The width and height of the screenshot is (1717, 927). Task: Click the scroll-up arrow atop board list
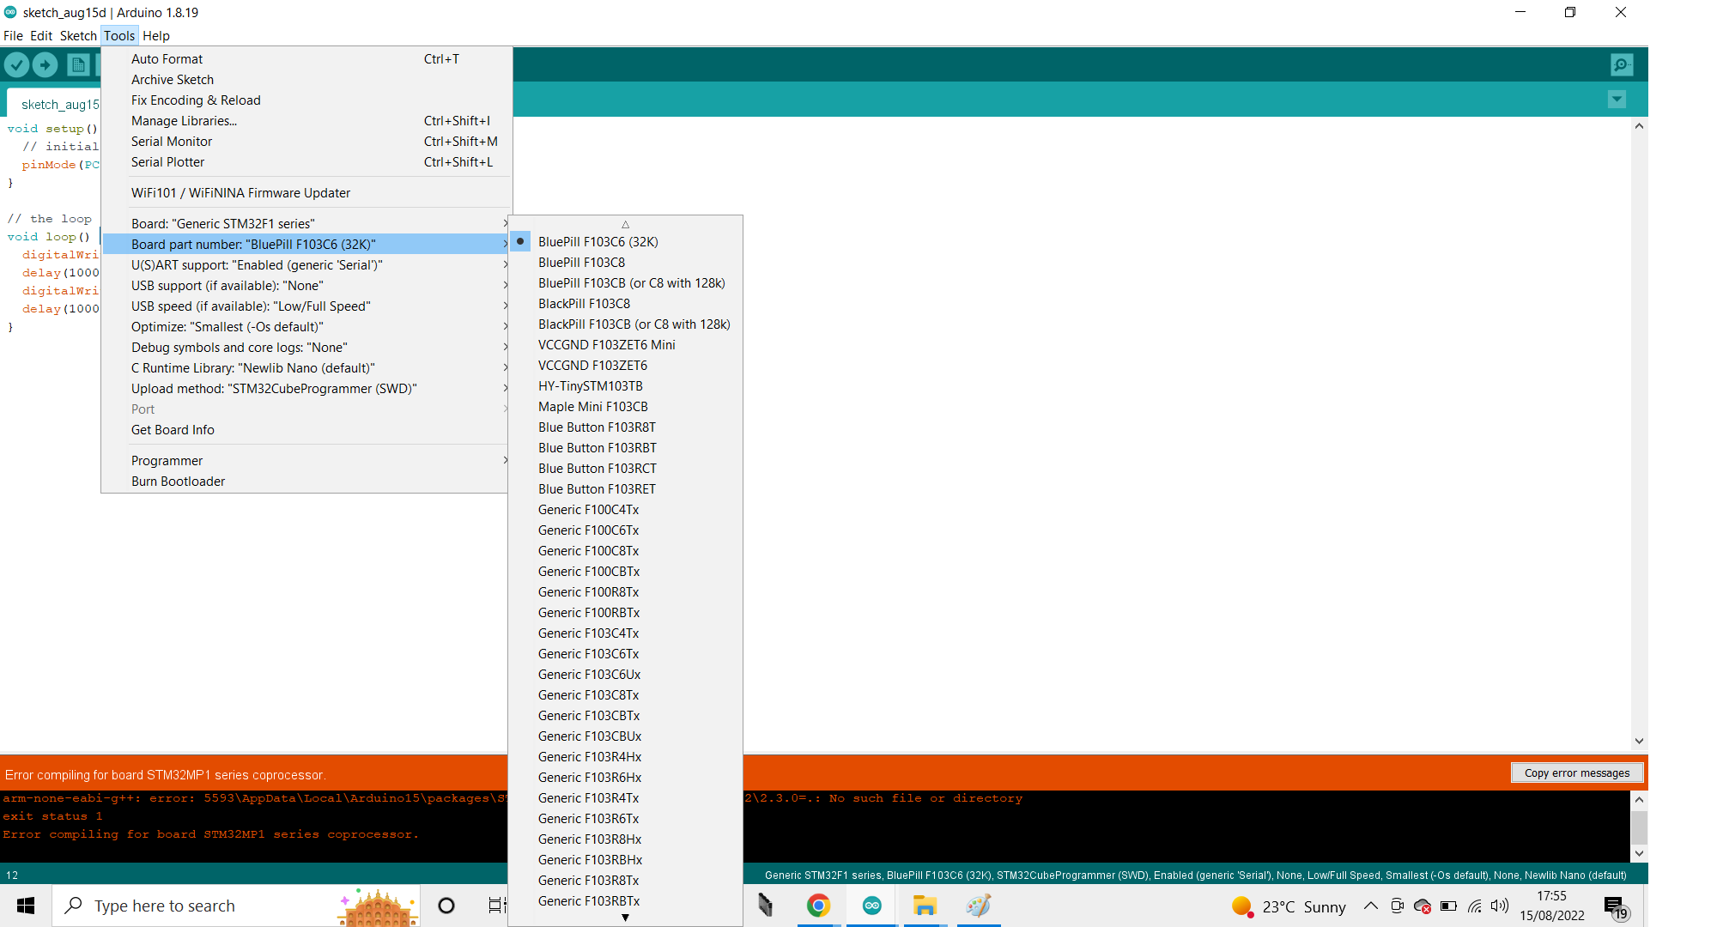[625, 224]
